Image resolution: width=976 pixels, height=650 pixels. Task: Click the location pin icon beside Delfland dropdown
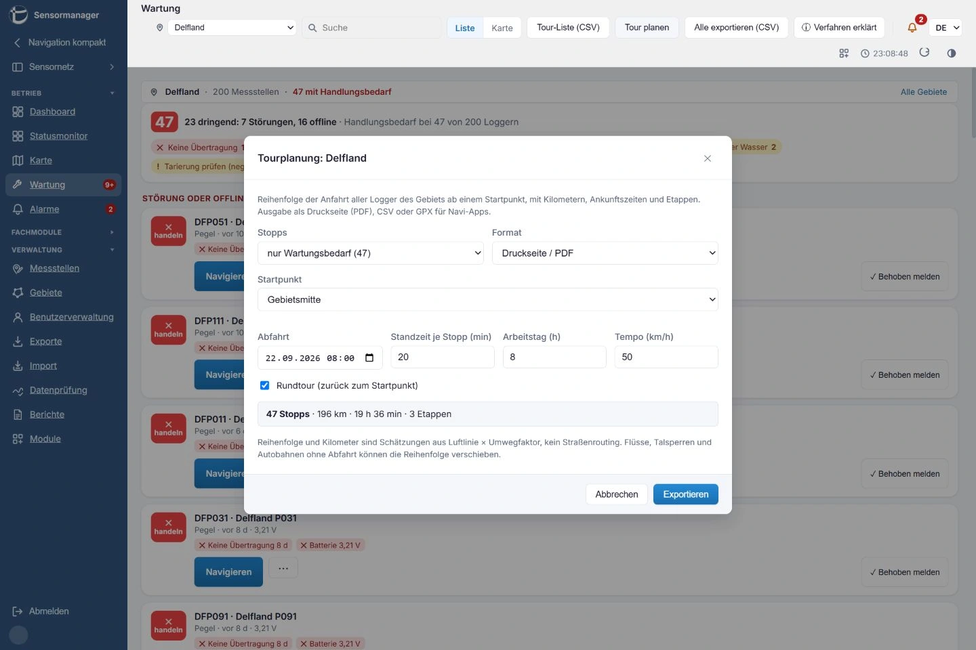(160, 28)
